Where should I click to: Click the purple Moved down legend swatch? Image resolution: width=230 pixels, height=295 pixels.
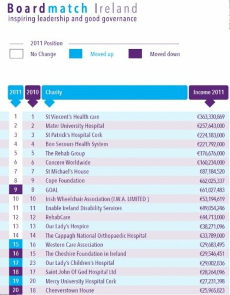pyautogui.click(x=135, y=54)
